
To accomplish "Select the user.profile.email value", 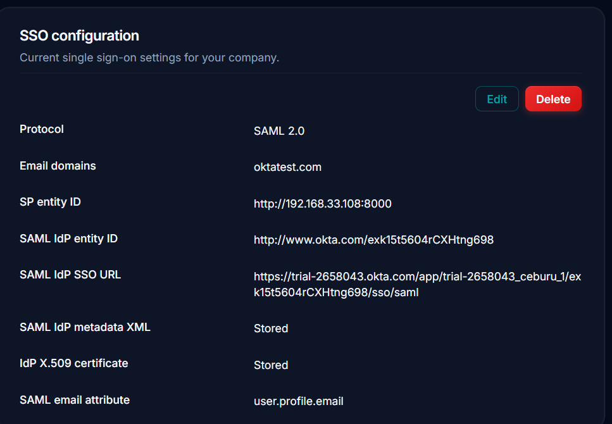I will pyautogui.click(x=299, y=401).
